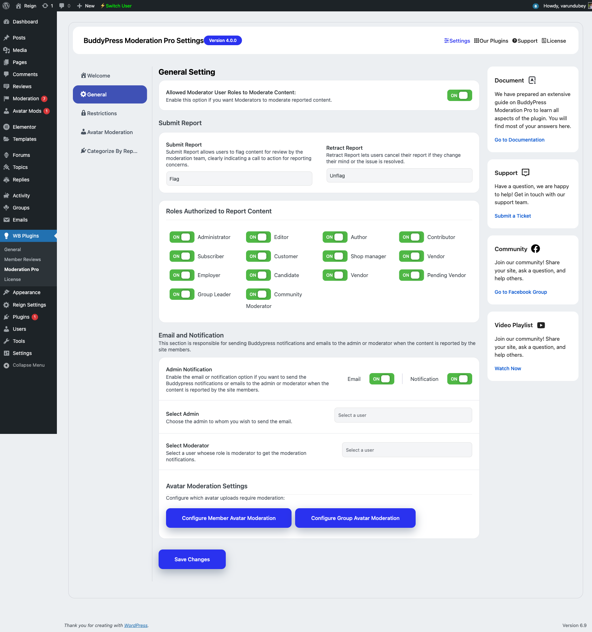Open Comments via its bubble icon
Screen dimensions: 592x632
pyautogui.click(x=6, y=74)
